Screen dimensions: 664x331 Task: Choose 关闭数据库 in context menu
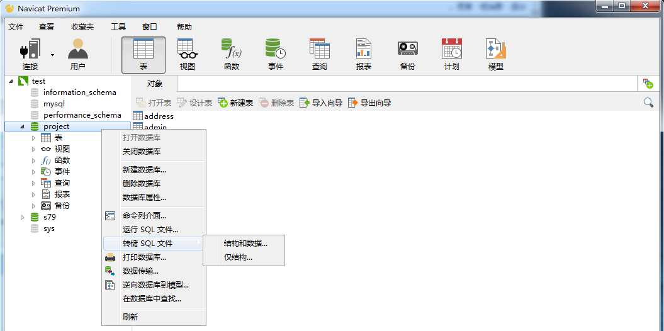coord(154,152)
